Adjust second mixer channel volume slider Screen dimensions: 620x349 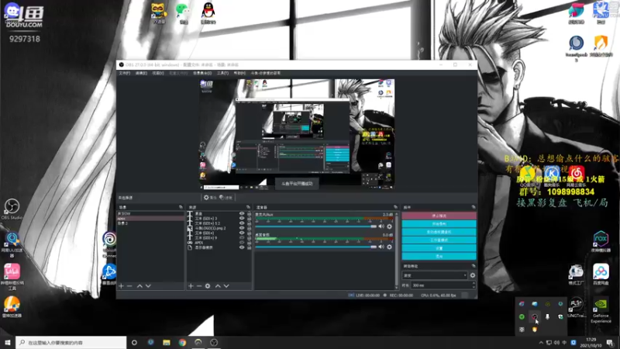(x=315, y=247)
